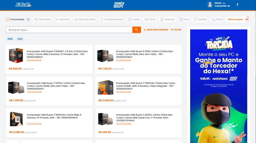Viewport: 256px width, 143px height.
Task: Click the R$ 1.138,23 price
Action: point(105,69)
